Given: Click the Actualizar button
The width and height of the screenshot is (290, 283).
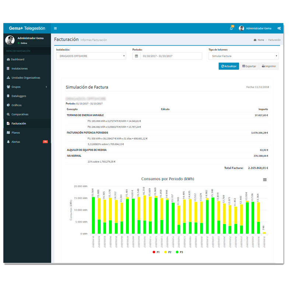Looking at the screenshot, I should pyautogui.click(x=229, y=66).
